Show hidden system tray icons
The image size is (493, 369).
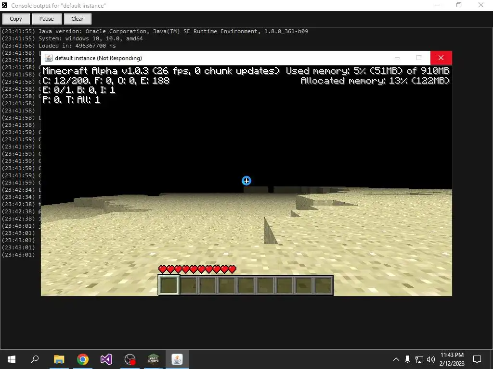(x=396, y=359)
